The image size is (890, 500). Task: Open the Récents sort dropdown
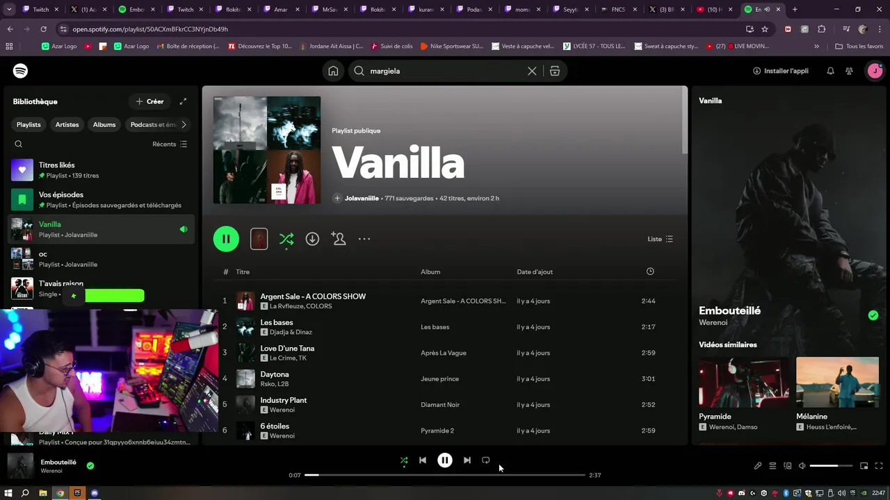[170, 144]
